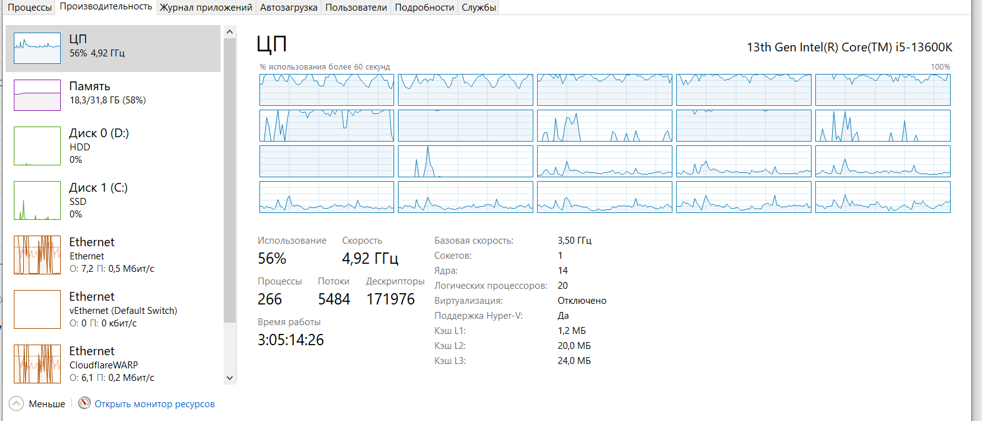Image resolution: width=982 pixels, height=421 pixels.
Task: Open the Службы tab
Action: point(479,8)
